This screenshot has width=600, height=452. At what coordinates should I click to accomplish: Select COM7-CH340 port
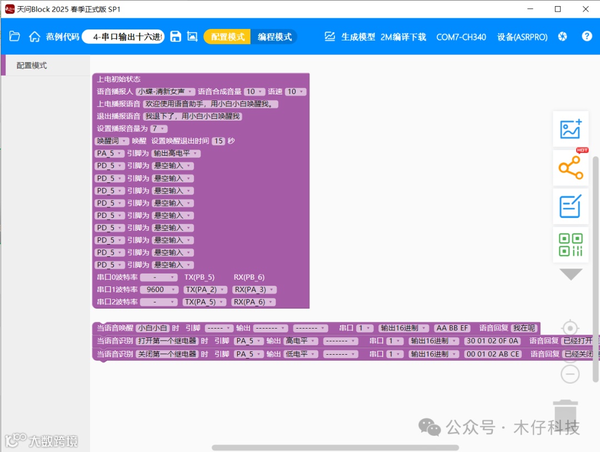[x=461, y=37]
